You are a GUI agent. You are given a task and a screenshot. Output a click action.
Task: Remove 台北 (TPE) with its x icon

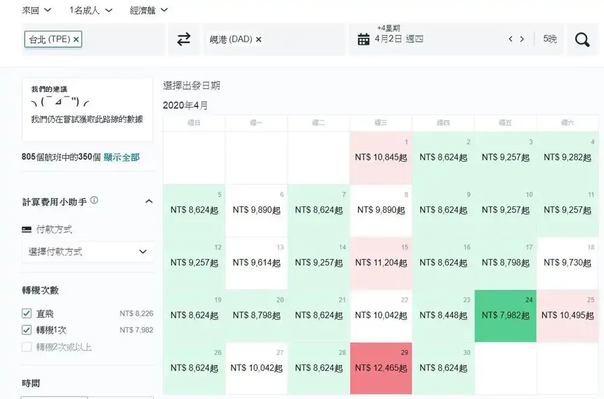point(77,39)
